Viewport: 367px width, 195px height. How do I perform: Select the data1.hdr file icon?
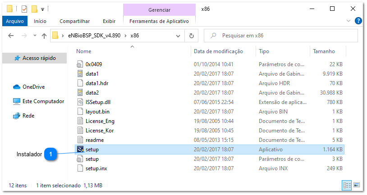tap(80, 83)
